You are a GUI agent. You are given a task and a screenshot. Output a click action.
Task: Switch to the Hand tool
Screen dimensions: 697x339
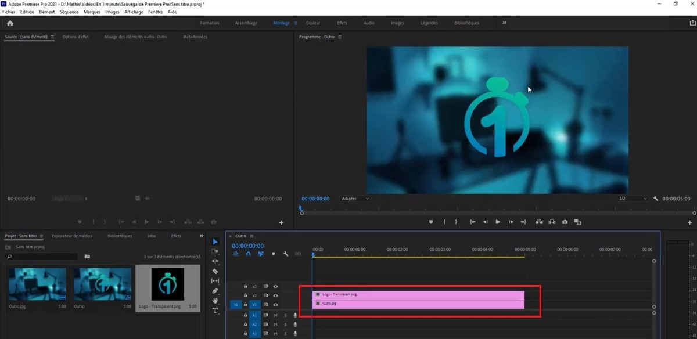[x=215, y=301]
